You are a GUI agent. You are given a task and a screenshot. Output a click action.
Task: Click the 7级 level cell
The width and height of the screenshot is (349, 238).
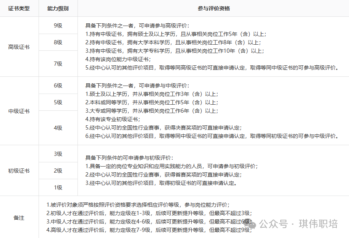point(58,64)
